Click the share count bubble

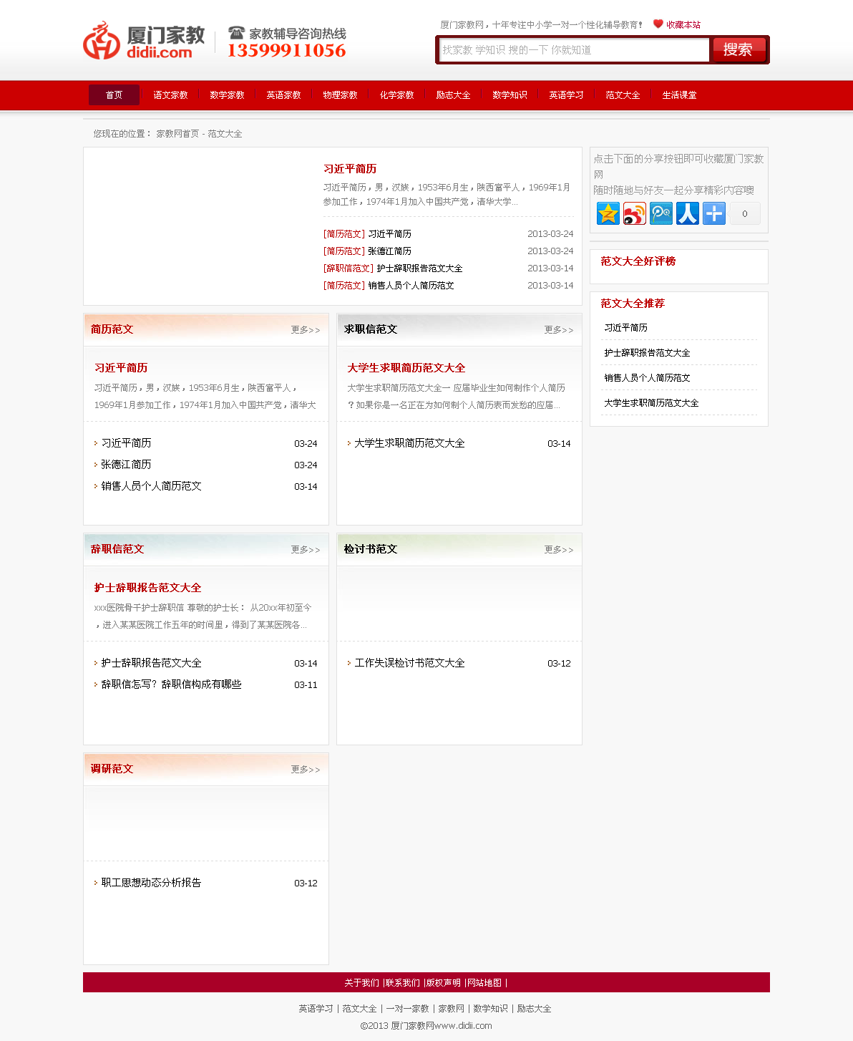[x=744, y=213]
